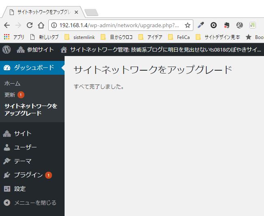Viewport: 264px width, 216px height.
Task: Open the gray globe extension icon
Action: tap(239, 25)
